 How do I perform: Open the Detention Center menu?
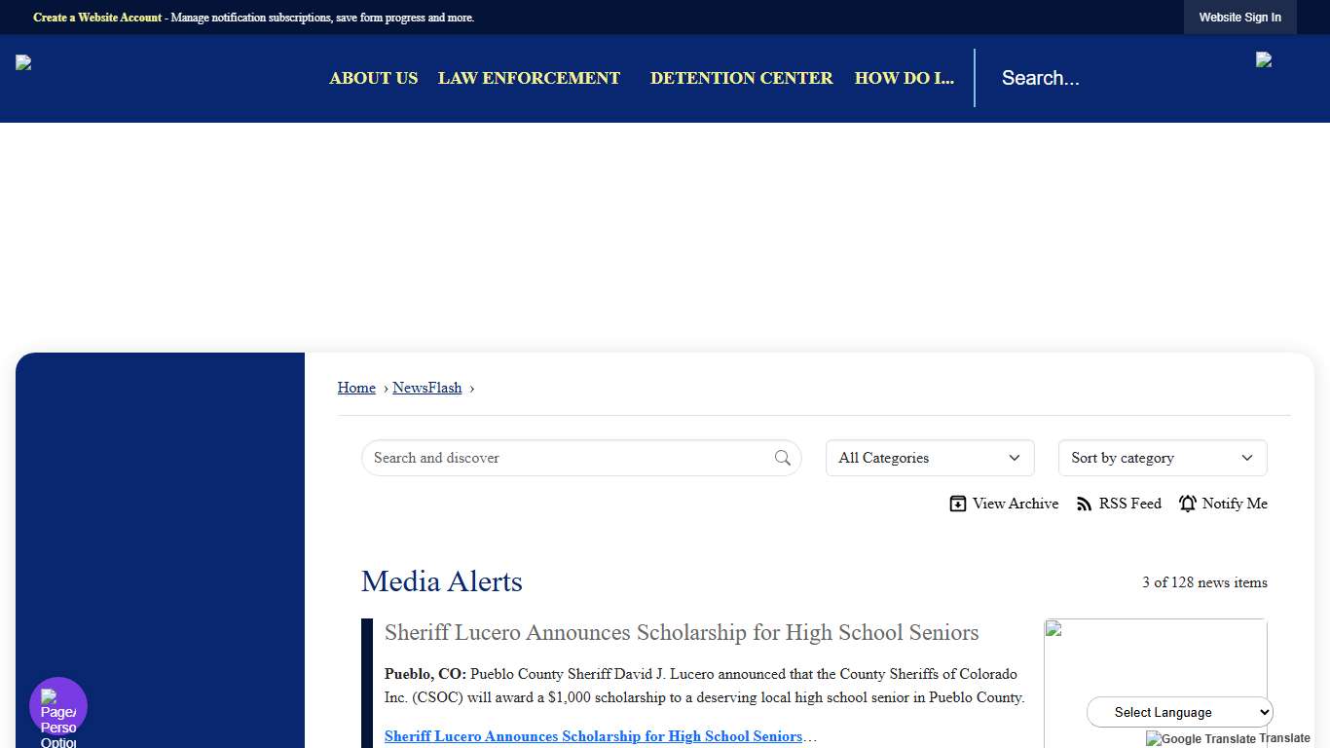(741, 78)
